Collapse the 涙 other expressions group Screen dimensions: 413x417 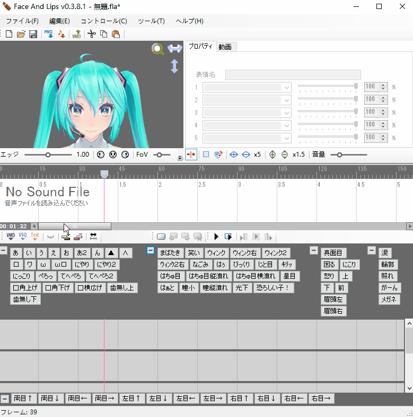372,250
